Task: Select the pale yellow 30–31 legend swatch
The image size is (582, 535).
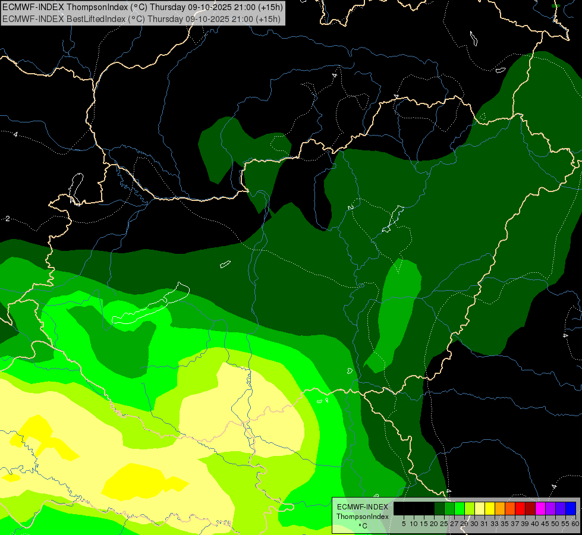Action: [480, 508]
